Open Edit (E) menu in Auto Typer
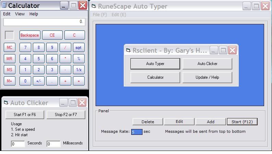Image resolution: width=272 pixels, height=154 pixels. click(119, 15)
